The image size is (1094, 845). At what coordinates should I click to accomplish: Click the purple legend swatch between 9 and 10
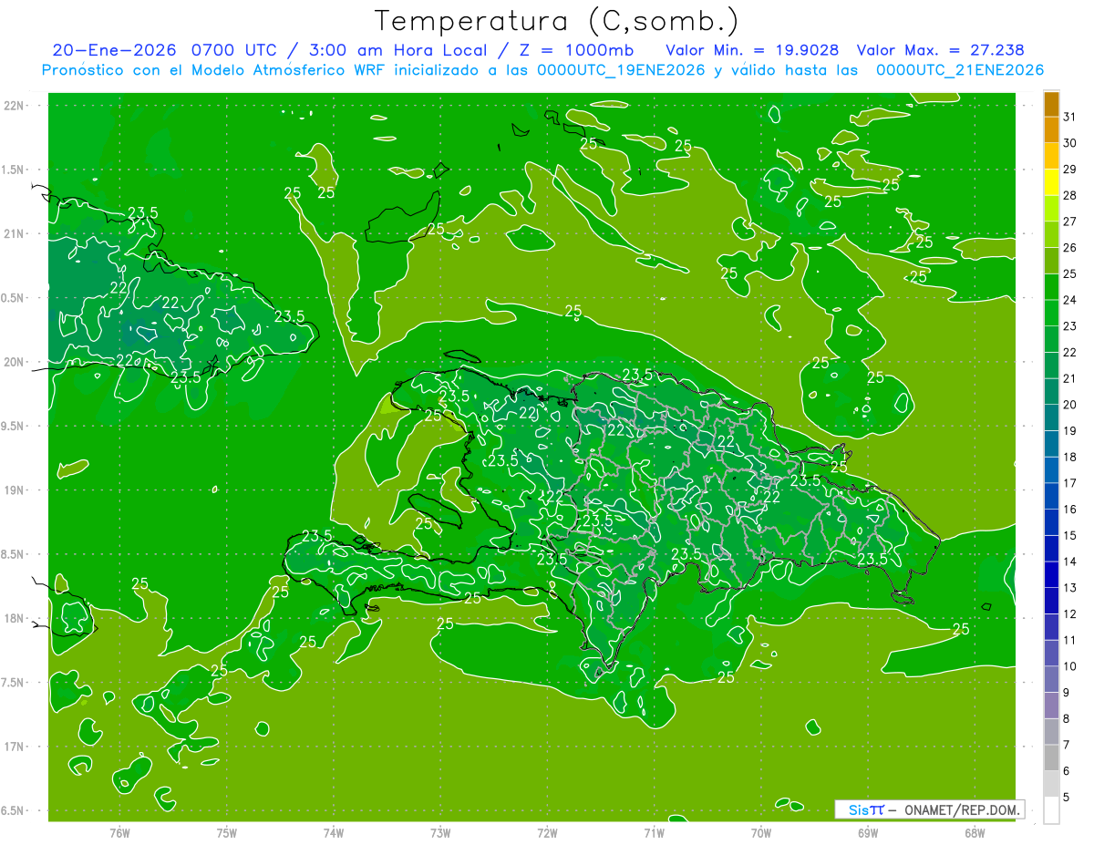point(1051,680)
